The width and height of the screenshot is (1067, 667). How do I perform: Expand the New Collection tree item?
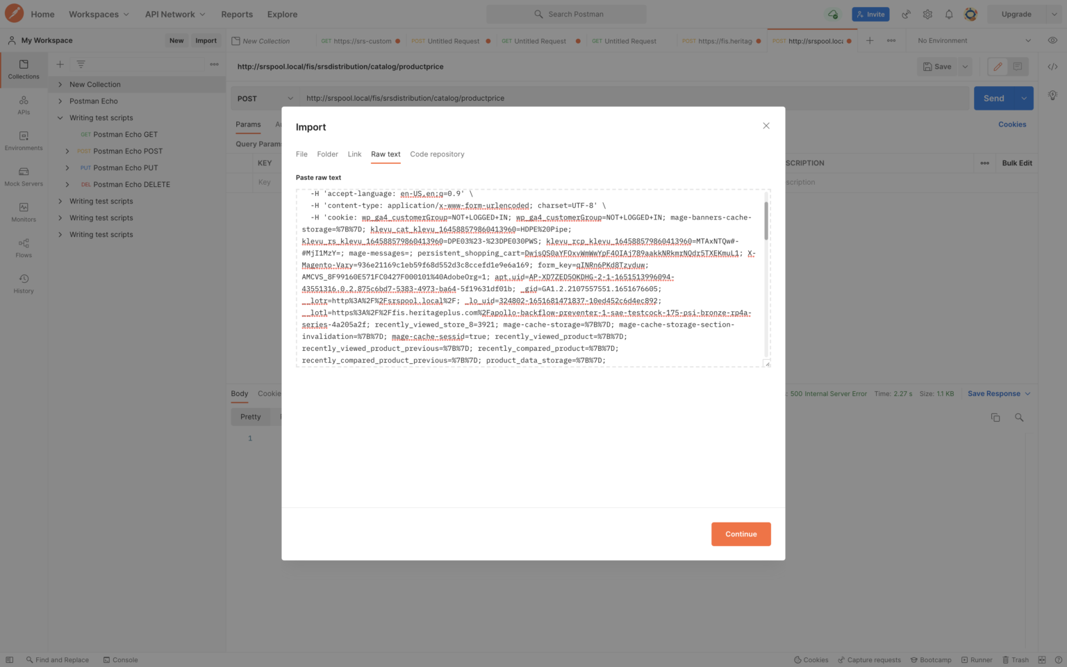tap(60, 84)
